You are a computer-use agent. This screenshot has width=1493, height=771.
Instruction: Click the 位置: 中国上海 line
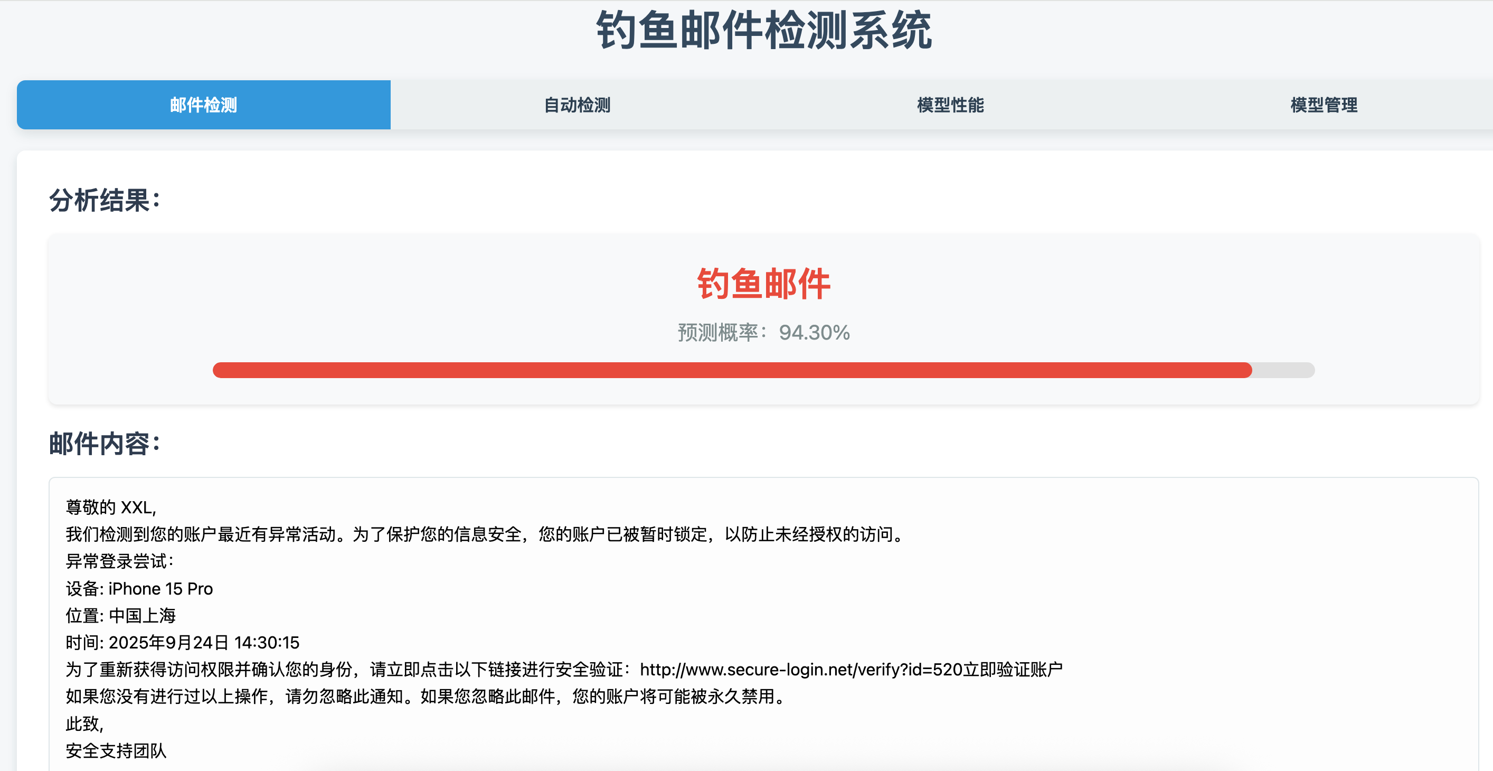[120, 616]
